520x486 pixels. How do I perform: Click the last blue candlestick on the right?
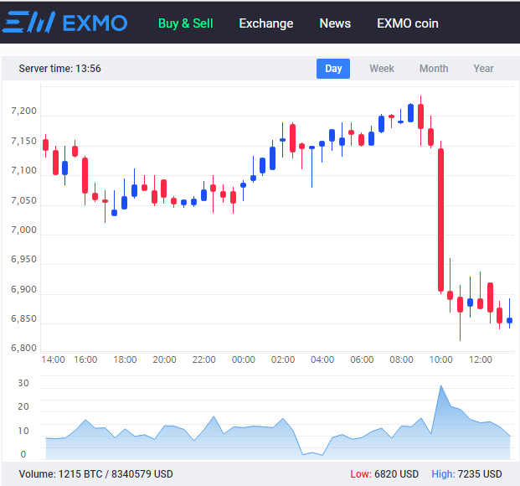[509, 320]
